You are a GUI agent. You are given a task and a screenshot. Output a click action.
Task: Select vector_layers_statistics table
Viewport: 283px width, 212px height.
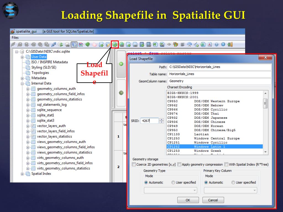(x=54, y=136)
